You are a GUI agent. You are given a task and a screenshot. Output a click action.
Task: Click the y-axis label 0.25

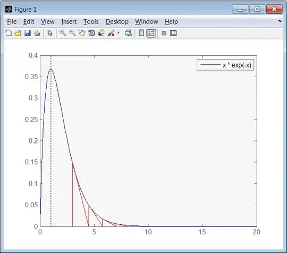coord(31,120)
